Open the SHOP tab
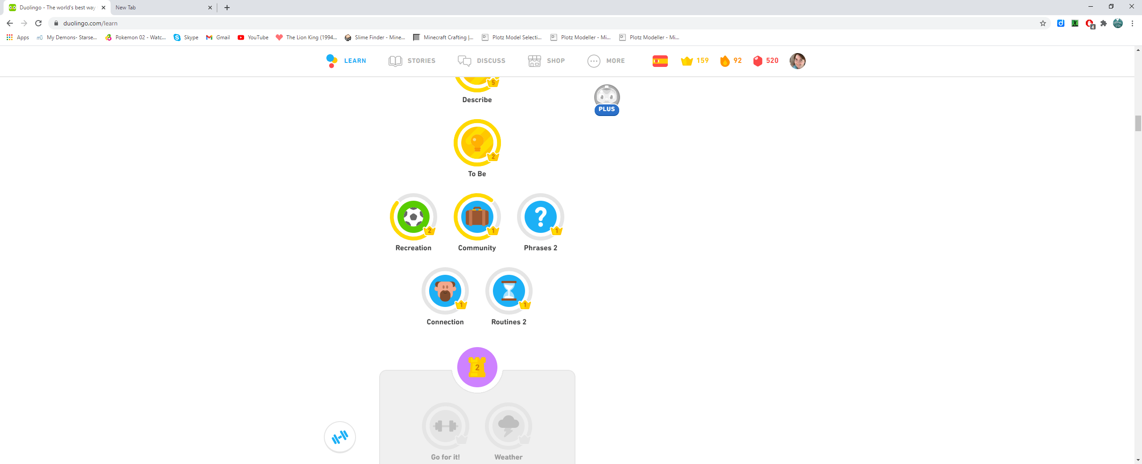 pos(546,61)
